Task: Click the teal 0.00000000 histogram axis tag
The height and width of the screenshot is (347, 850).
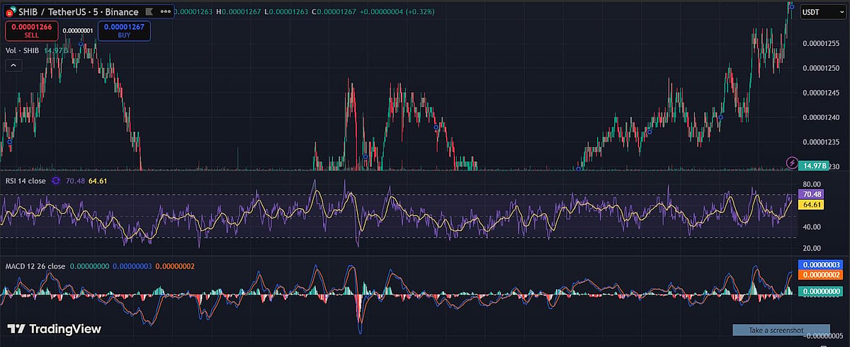Action: [x=819, y=290]
